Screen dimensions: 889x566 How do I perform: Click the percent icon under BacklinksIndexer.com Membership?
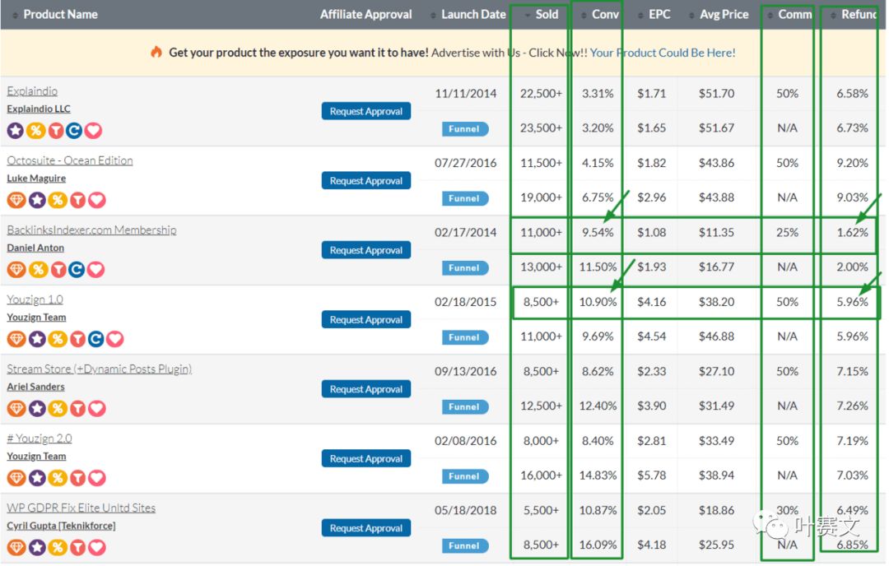(38, 270)
